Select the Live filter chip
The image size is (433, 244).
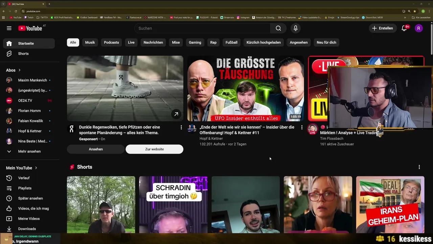pyautogui.click(x=131, y=42)
